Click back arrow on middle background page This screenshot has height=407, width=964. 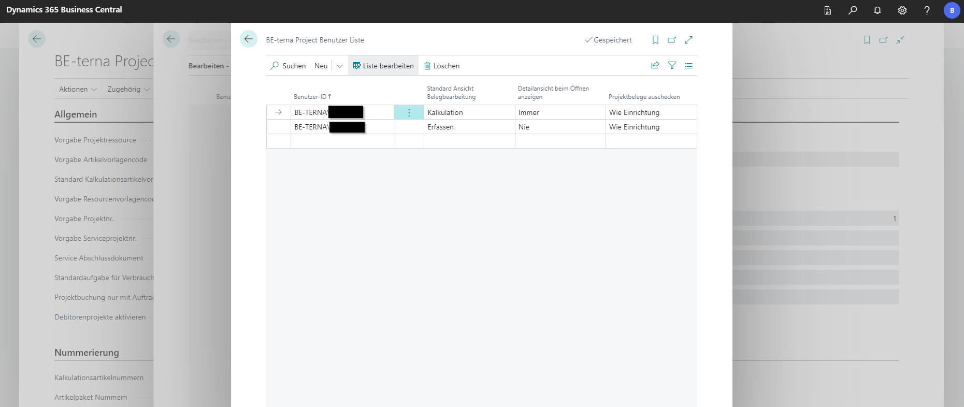[x=171, y=39]
